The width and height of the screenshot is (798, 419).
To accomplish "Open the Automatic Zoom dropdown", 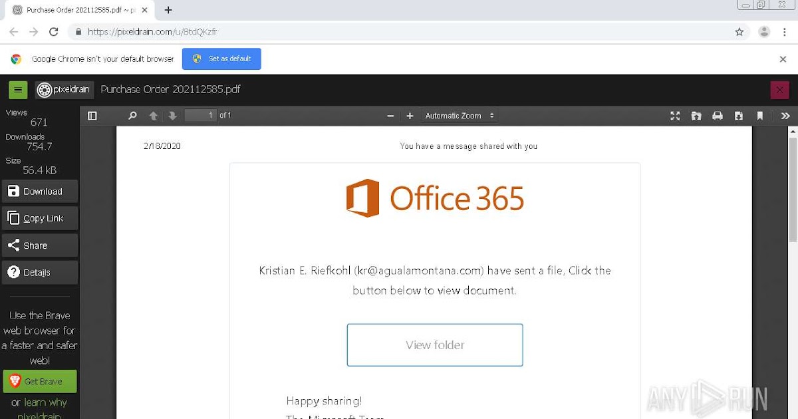I will coord(460,116).
